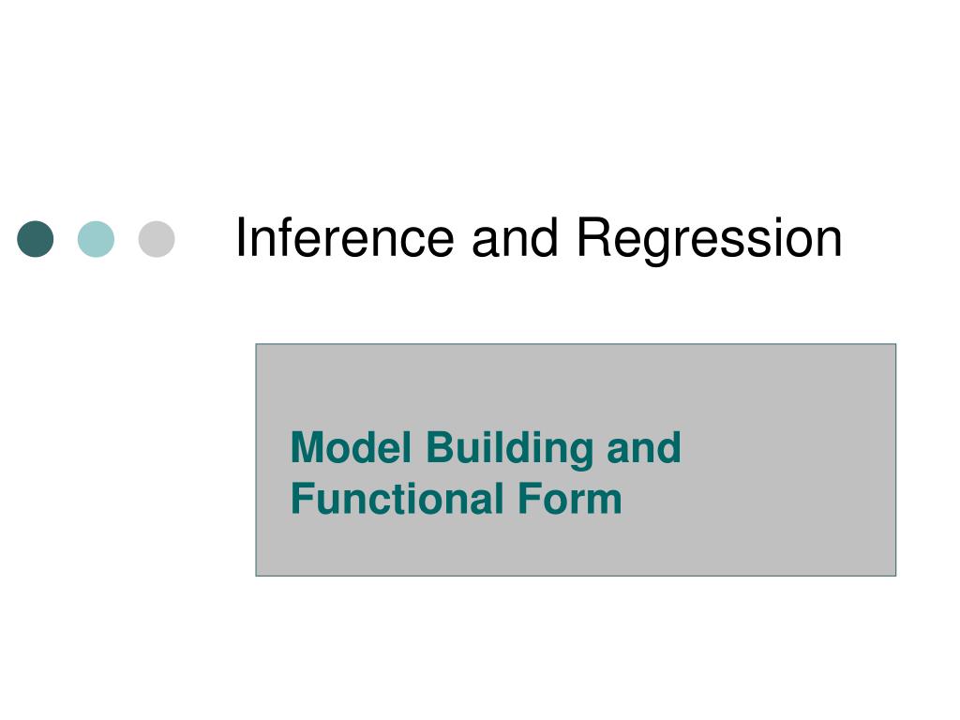This screenshot has width=960, height=720.
Task: Click the light gray circle bullet
Action: [157, 239]
